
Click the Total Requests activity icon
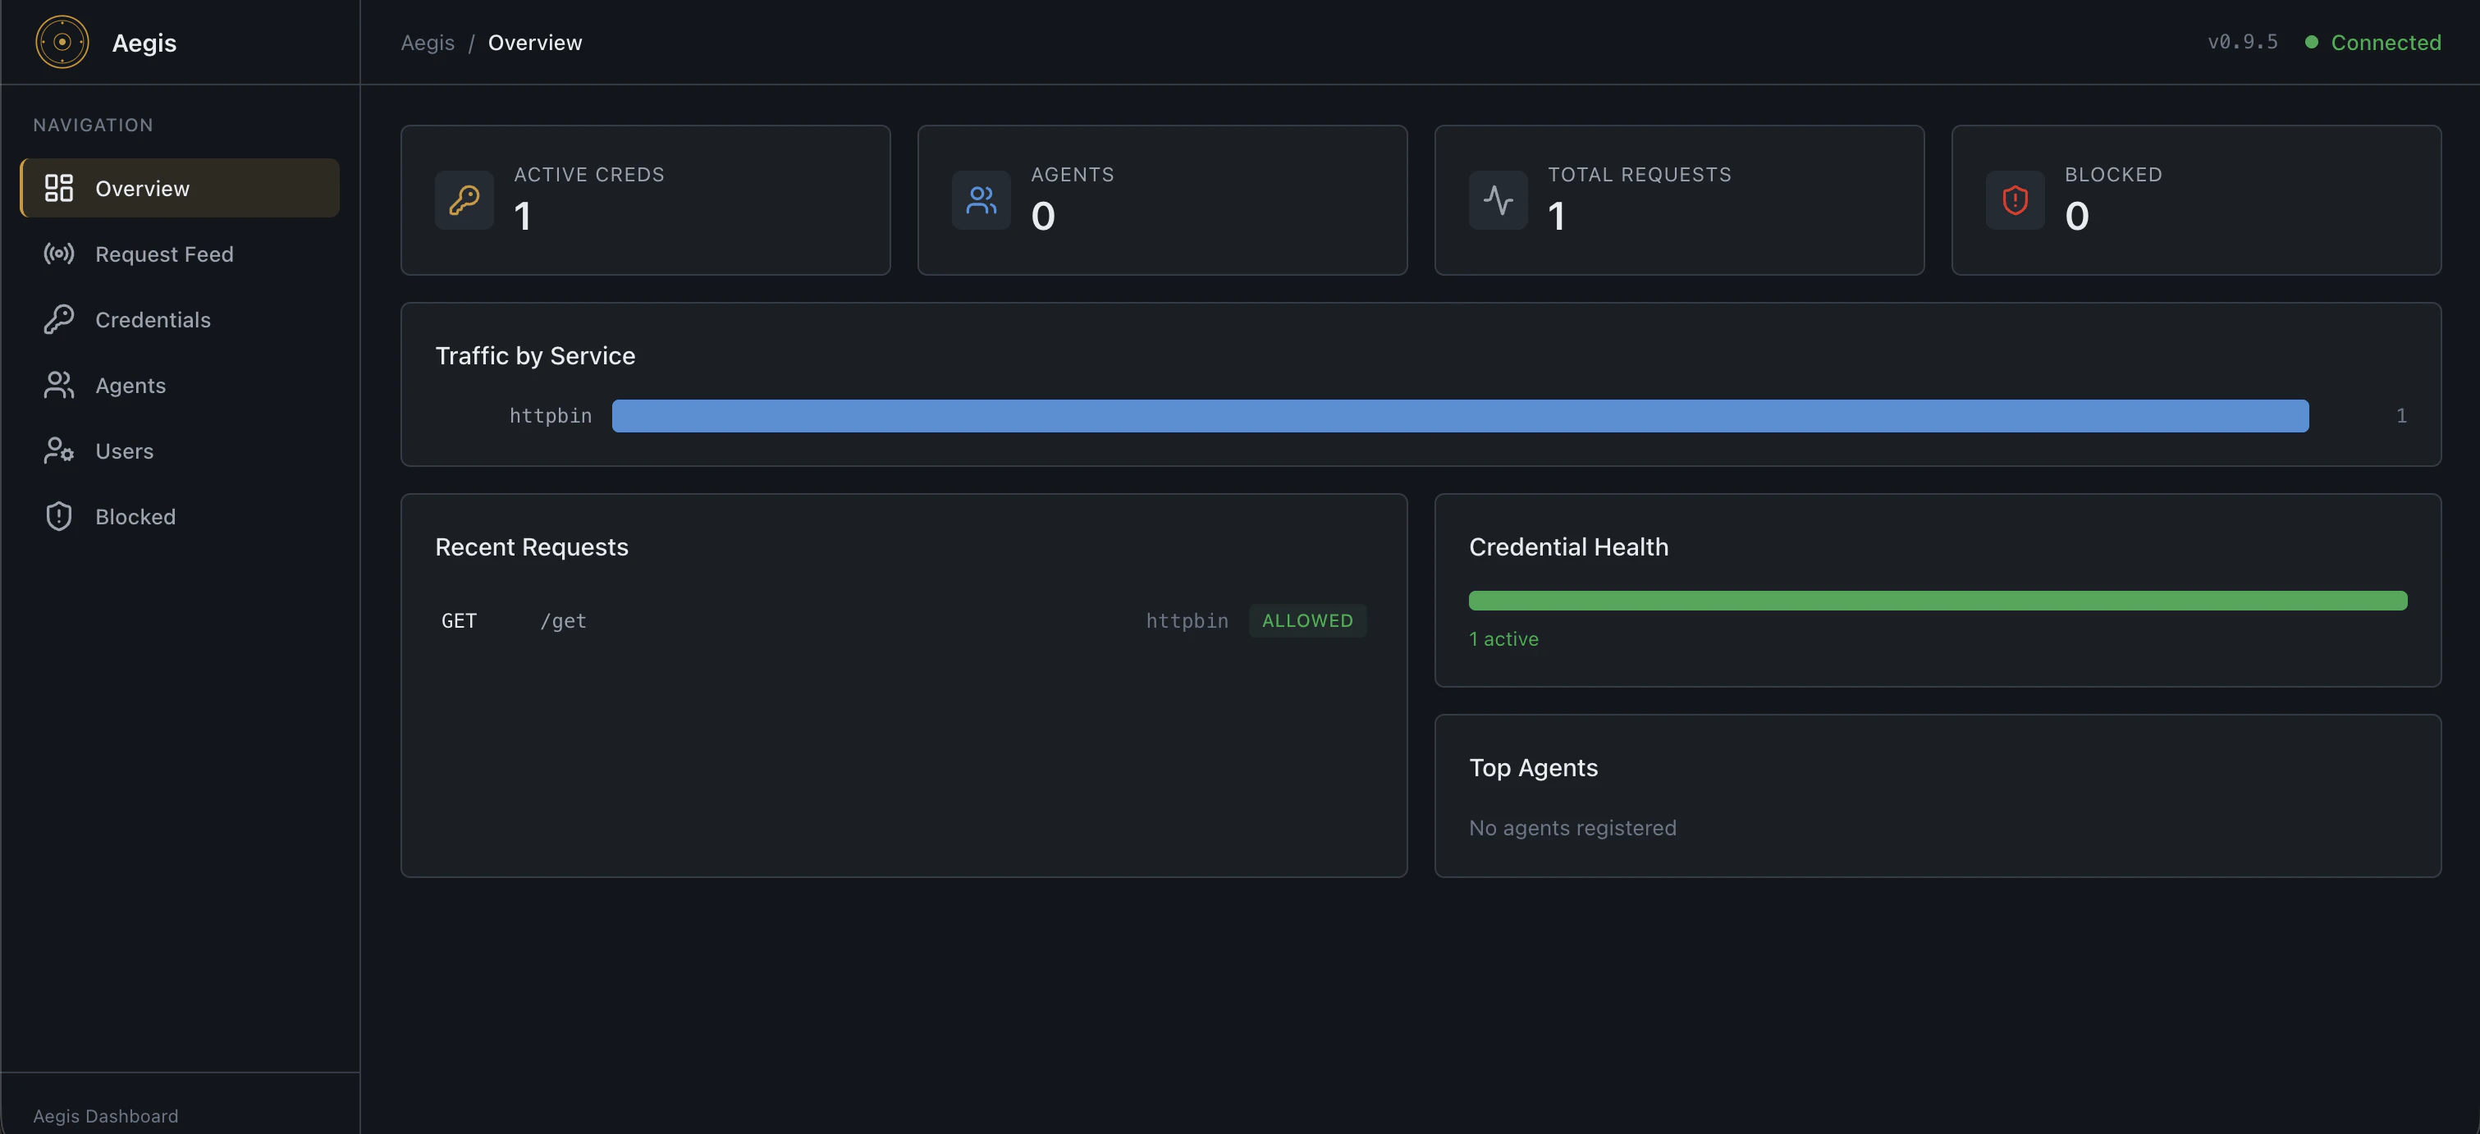click(1498, 200)
